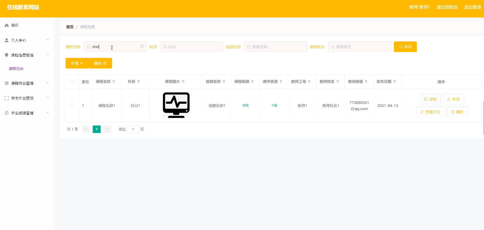Click the 在线教育网站 site title
484x230 pixels.
click(x=23, y=7)
